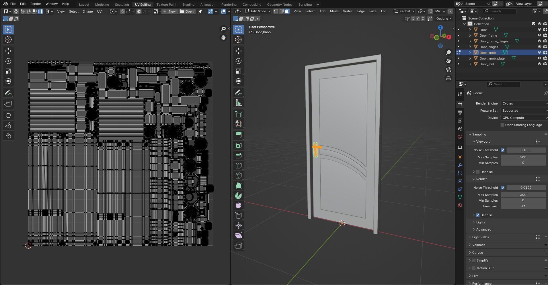Select the Shrink/Fatten tool
Screen dimensions: 548x285
pos(239,226)
